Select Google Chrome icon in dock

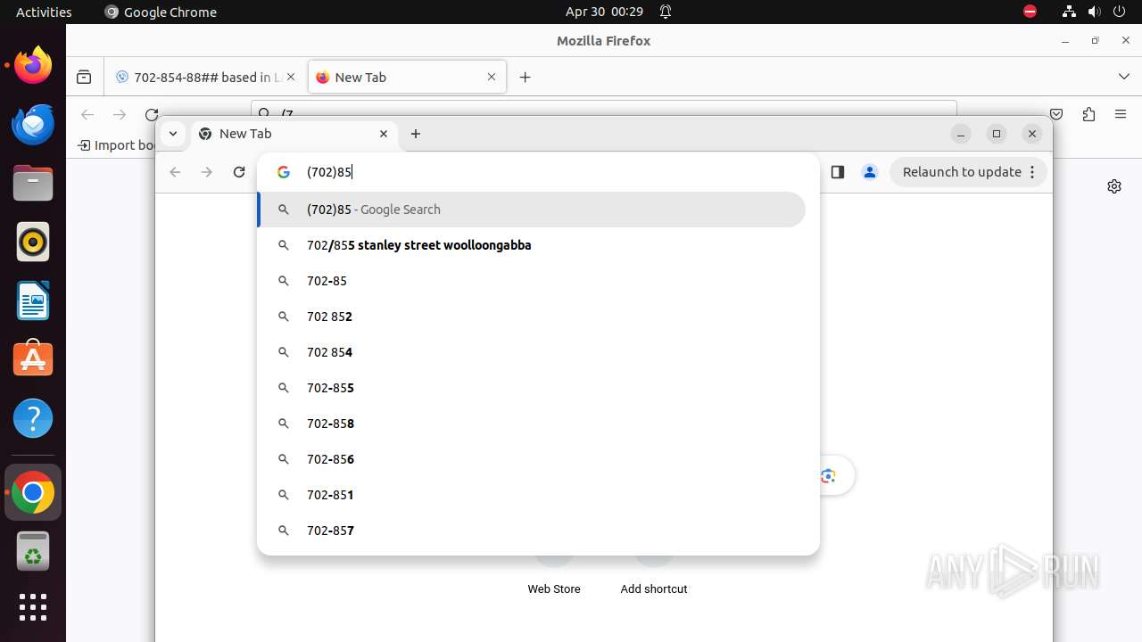33,492
